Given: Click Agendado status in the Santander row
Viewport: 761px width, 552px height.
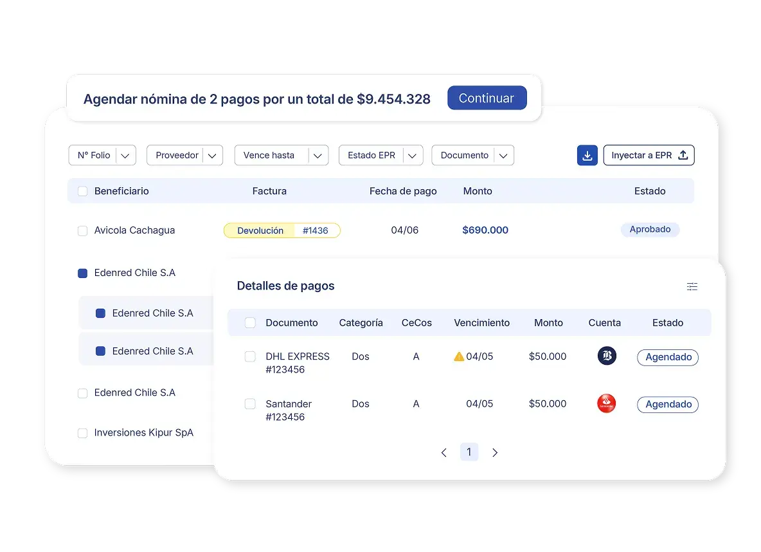Looking at the screenshot, I should click(x=668, y=404).
